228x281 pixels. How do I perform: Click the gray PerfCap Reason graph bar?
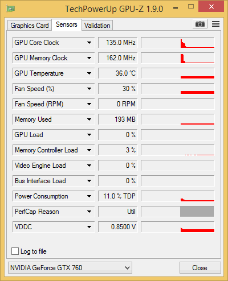[x=197, y=212]
